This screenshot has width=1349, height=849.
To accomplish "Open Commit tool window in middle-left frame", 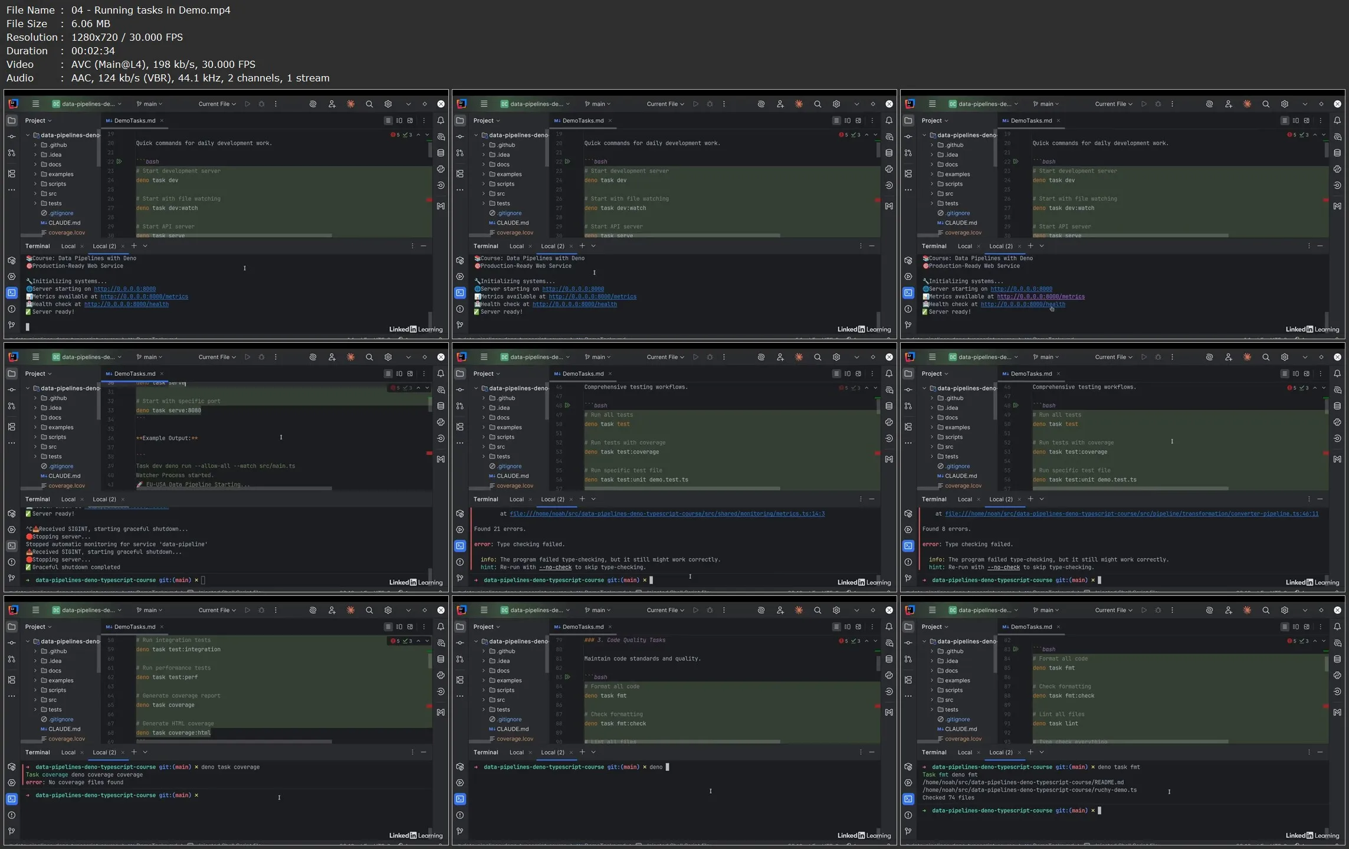I will click(12, 390).
